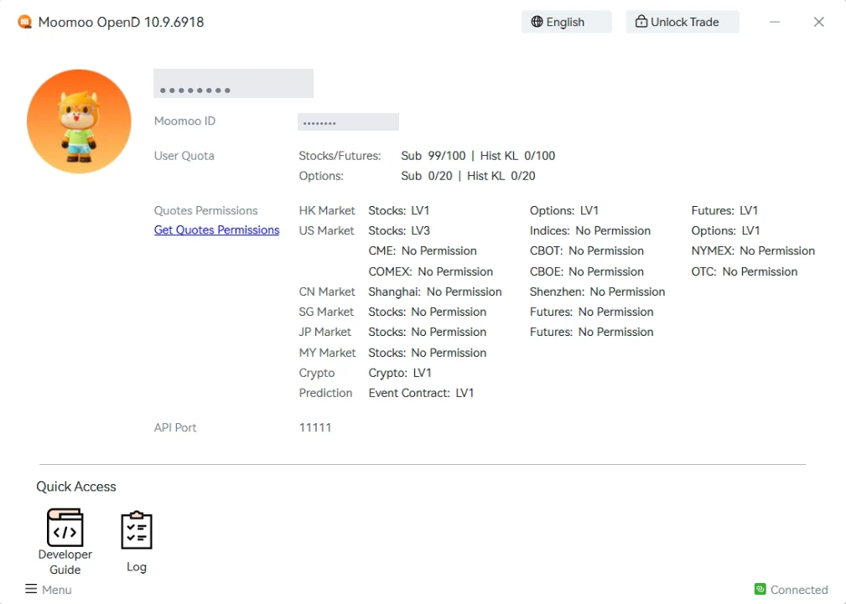Close the Moomoo OpenD window
This screenshot has height=604, width=846.
[x=818, y=22]
